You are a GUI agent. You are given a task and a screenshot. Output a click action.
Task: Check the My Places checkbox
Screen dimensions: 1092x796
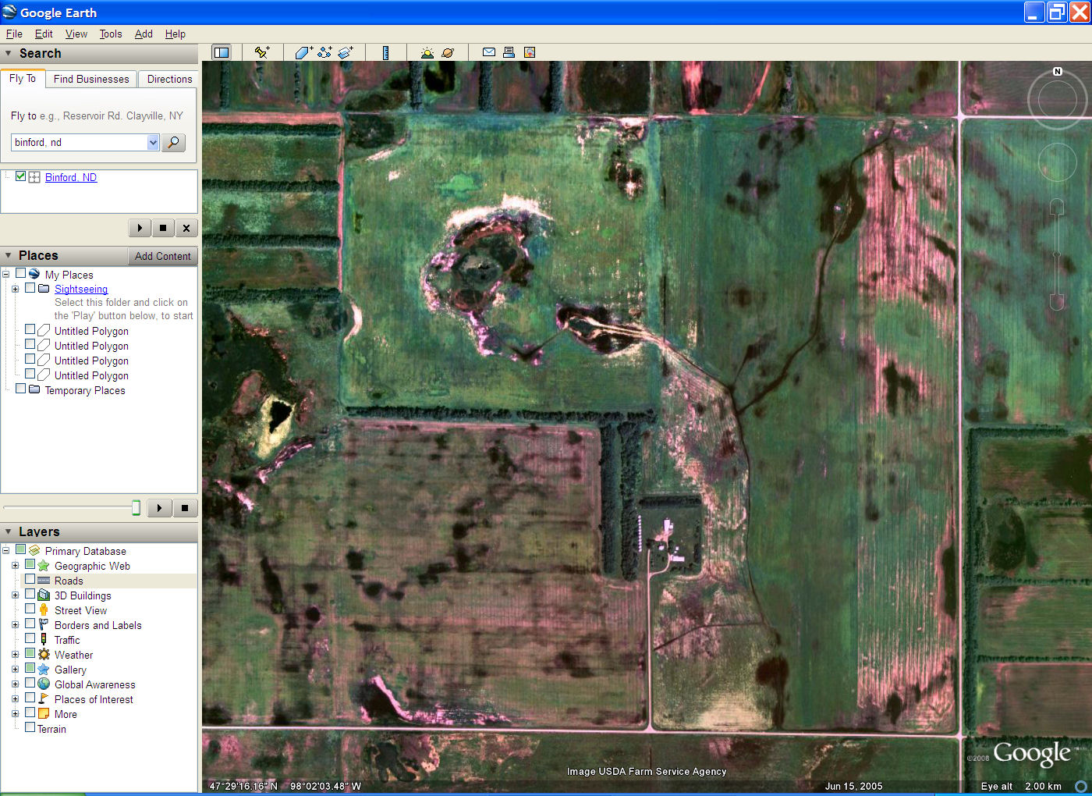(20, 274)
